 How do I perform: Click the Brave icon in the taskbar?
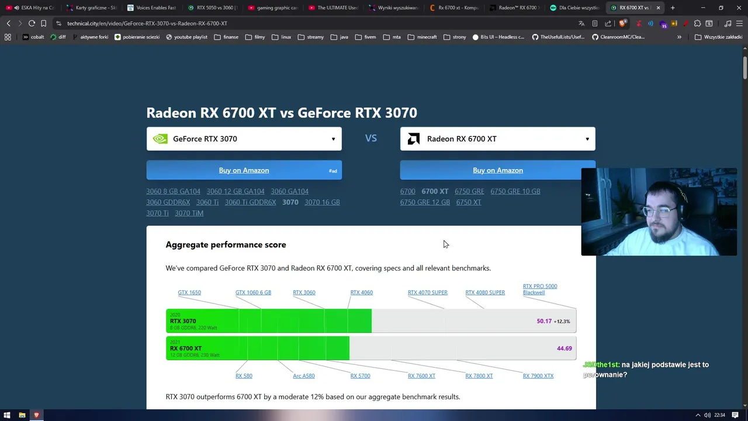pos(36,415)
